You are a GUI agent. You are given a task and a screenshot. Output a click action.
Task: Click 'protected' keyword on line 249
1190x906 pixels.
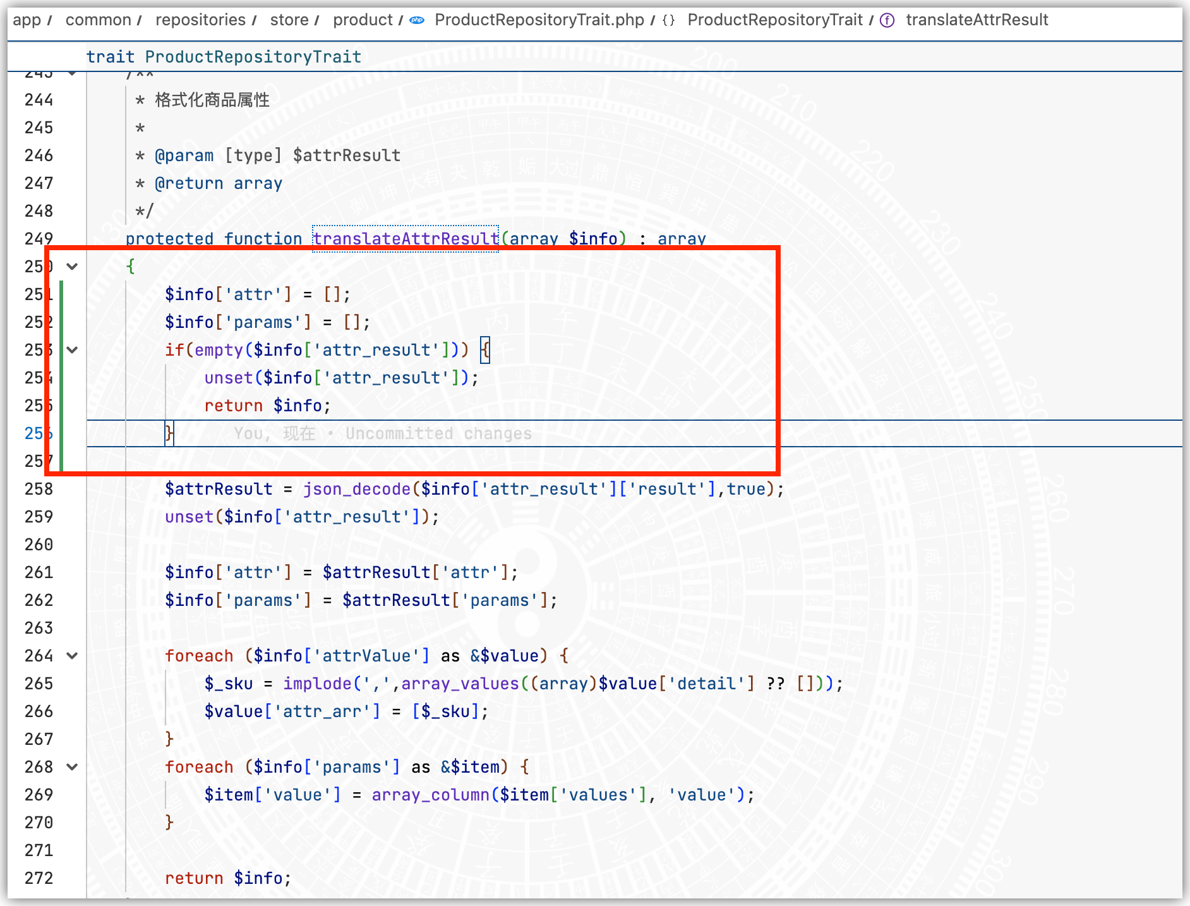click(x=169, y=239)
